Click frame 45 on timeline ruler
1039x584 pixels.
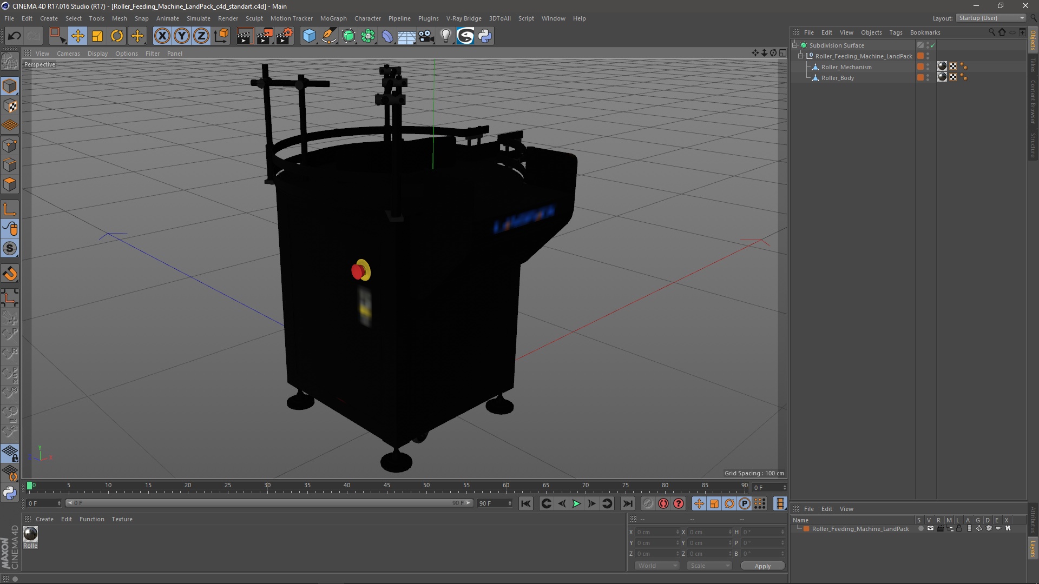tap(386, 486)
